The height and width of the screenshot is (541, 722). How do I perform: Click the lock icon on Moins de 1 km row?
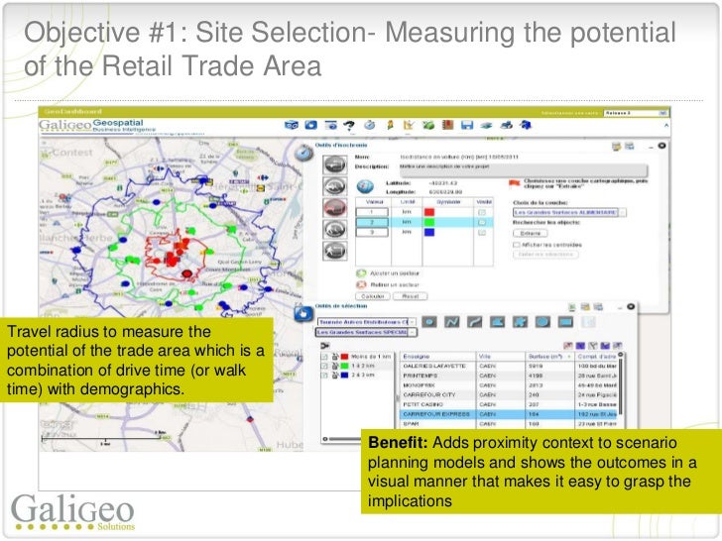(335, 357)
